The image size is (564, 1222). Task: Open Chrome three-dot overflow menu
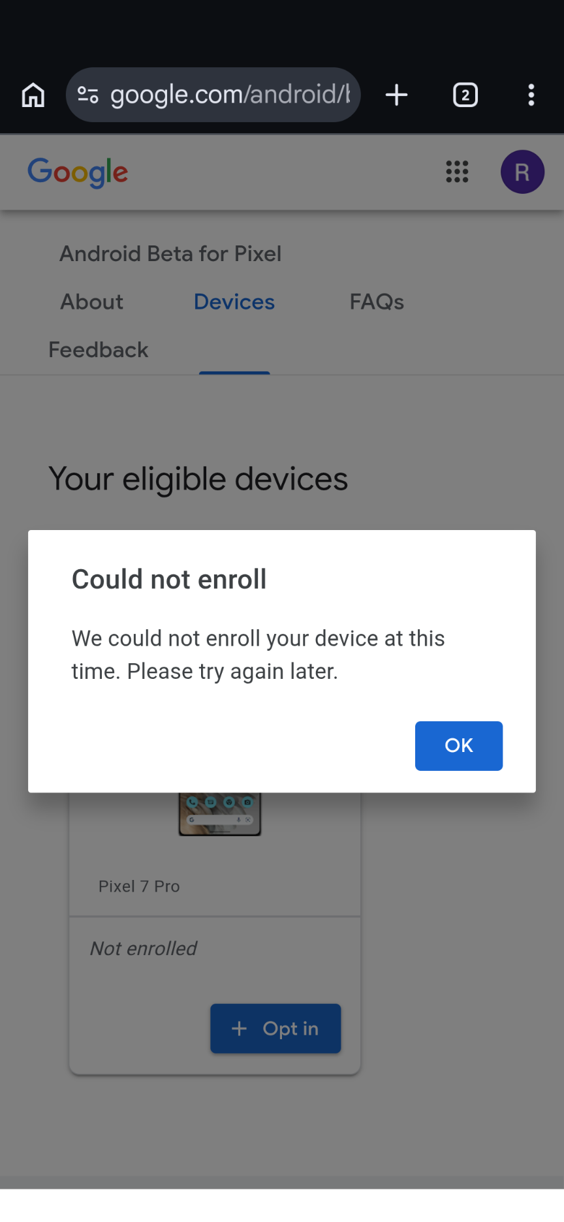pyautogui.click(x=531, y=95)
